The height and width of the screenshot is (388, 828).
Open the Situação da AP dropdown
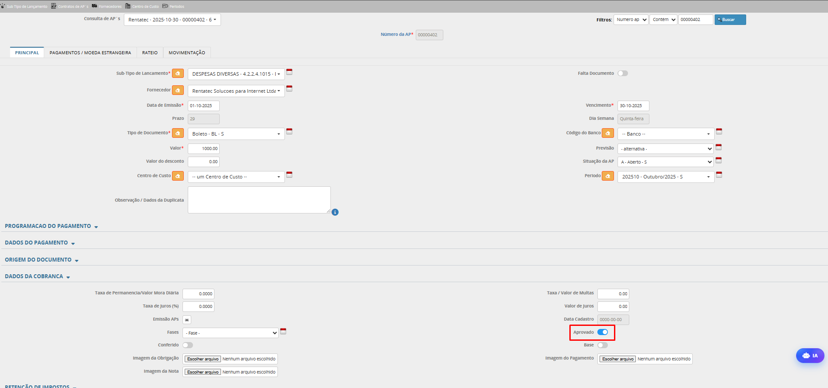click(665, 162)
